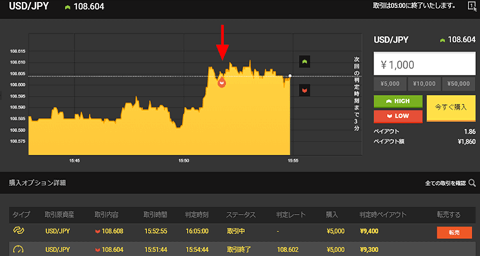Choose the ¥5,000 preset amount
Image resolution: width=480 pixels, height=256 pixels.
pyautogui.click(x=389, y=84)
